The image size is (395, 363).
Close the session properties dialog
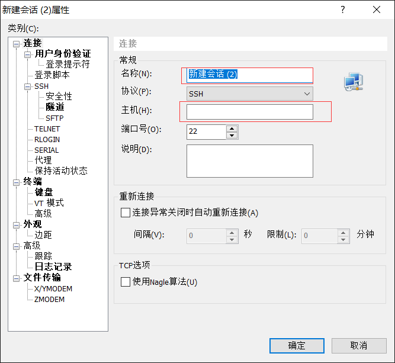377,9
